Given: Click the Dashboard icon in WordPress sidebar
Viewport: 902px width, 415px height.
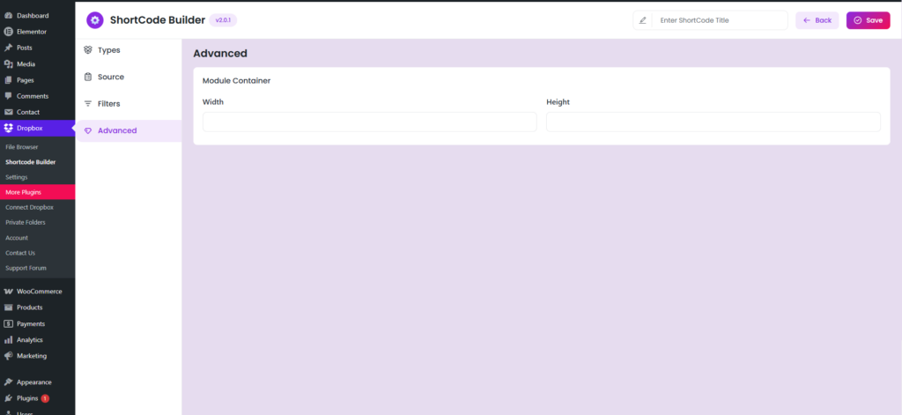Looking at the screenshot, I should pos(9,16).
